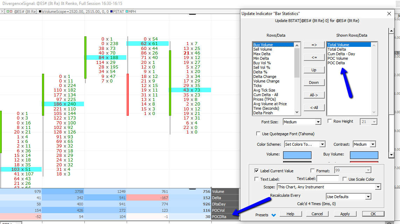Viewport: 400px width, 224px height.
Task: Click the Buy Volume color swatch
Action: point(364,155)
